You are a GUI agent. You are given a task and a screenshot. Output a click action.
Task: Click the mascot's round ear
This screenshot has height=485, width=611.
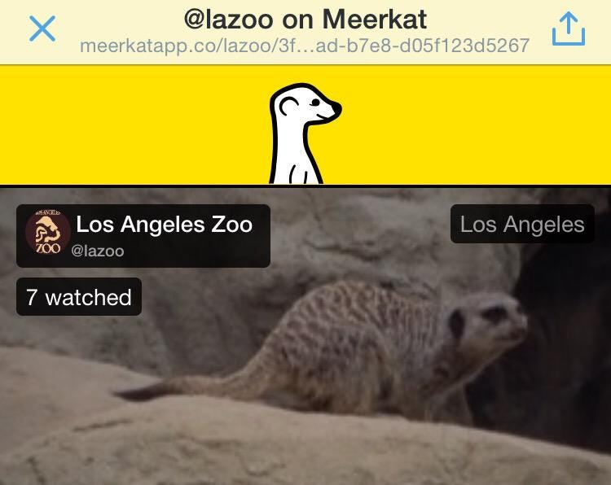coord(288,107)
